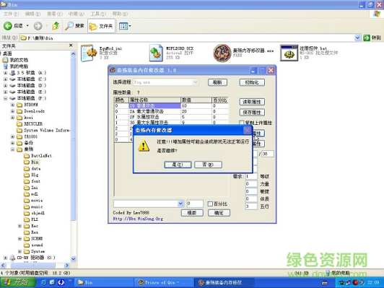Expand local disk (E:) in tree
The image size is (384, 288).
(5, 92)
